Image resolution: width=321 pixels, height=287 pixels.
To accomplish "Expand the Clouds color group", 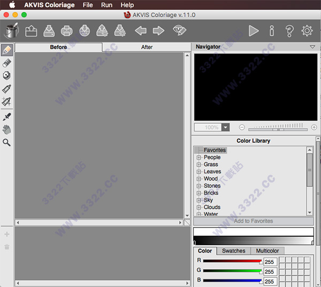I will [x=198, y=207].
